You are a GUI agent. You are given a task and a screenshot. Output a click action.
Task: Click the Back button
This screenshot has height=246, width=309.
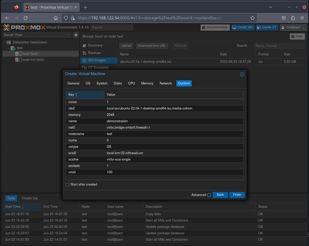[220, 195]
